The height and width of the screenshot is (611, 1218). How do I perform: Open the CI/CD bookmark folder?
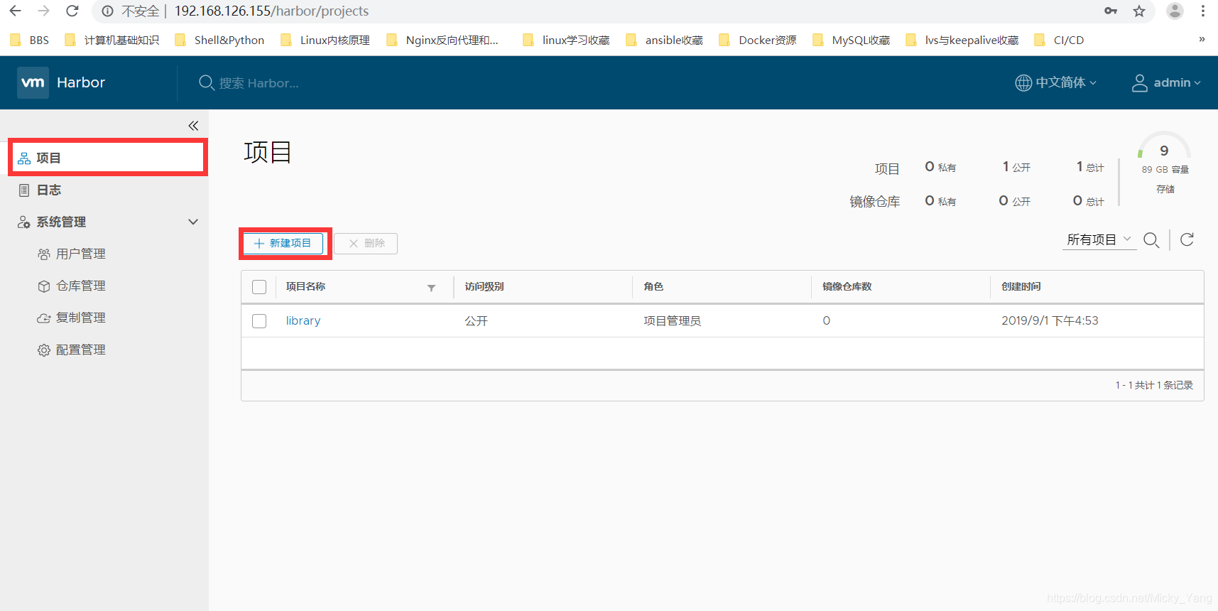(1059, 40)
